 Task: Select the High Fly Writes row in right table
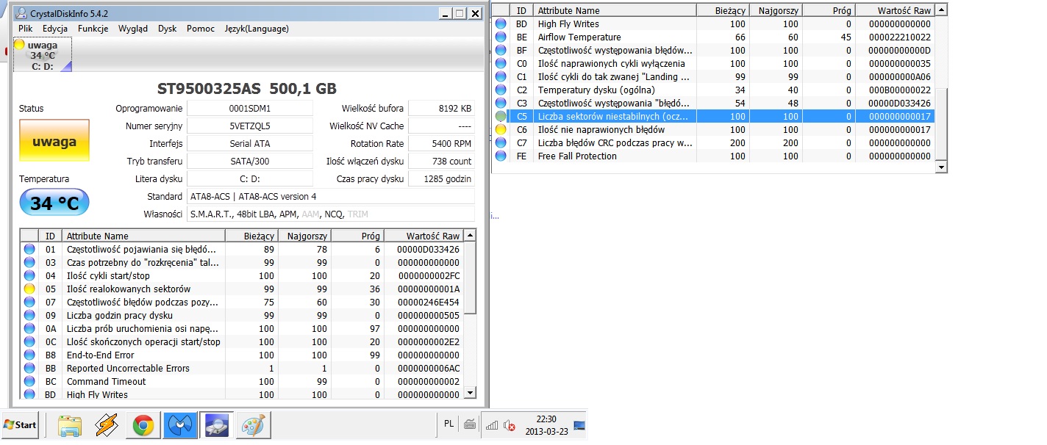coord(713,23)
